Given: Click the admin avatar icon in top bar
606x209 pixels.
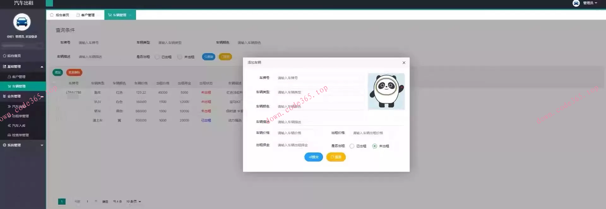Looking at the screenshot, I should pyautogui.click(x=576, y=3).
